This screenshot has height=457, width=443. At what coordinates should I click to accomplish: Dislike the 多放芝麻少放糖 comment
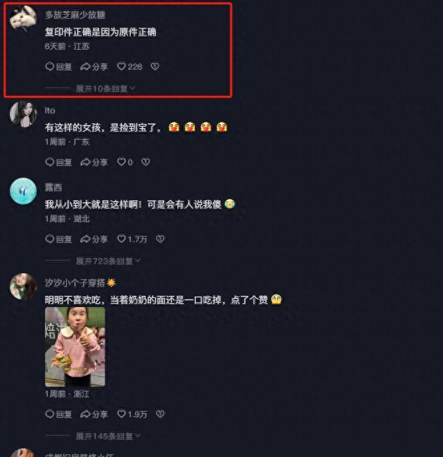(x=155, y=67)
